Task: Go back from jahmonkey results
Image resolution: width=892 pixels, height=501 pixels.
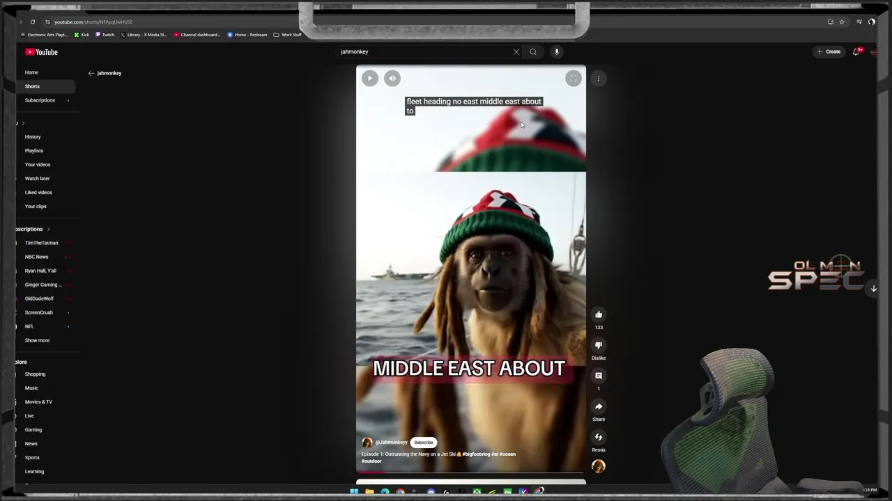Action: [91, 73]
